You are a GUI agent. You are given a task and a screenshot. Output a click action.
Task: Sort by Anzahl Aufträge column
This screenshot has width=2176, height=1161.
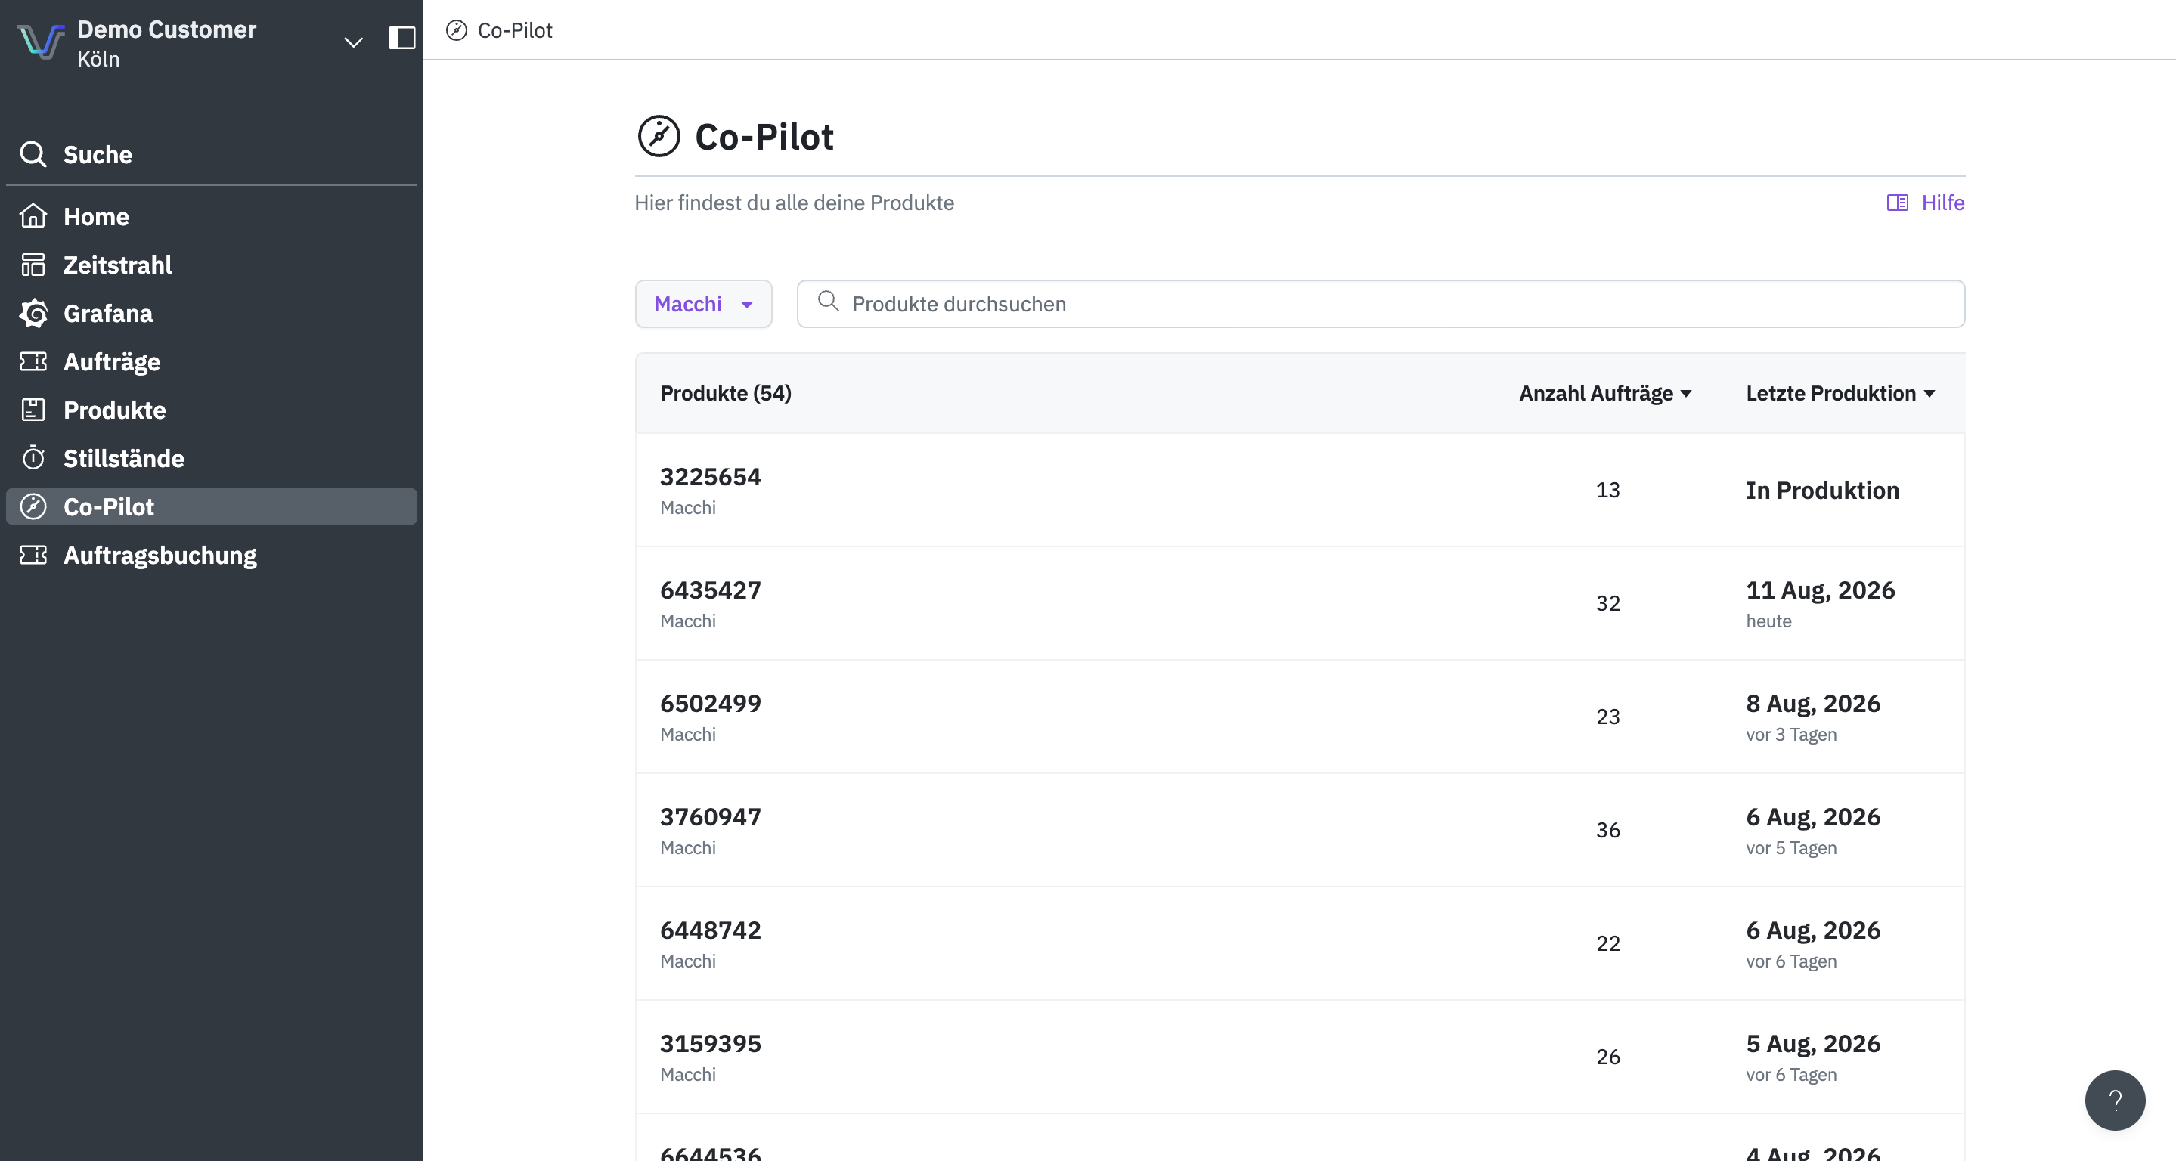click(1604, 394)
